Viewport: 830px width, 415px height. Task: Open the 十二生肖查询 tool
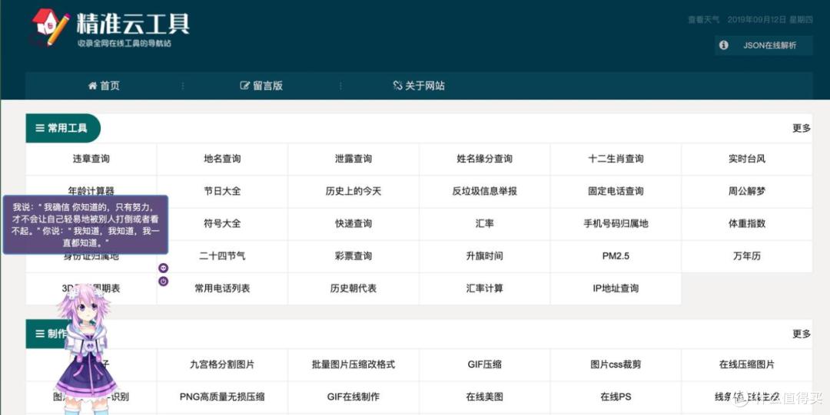[616, 159]
